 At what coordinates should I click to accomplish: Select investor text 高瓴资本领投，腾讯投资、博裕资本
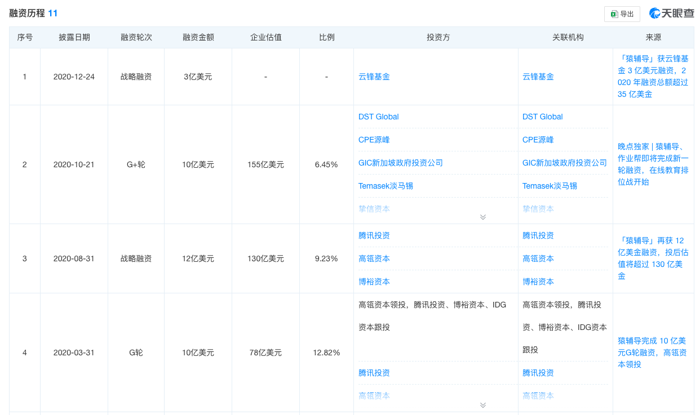pos(432,316)
